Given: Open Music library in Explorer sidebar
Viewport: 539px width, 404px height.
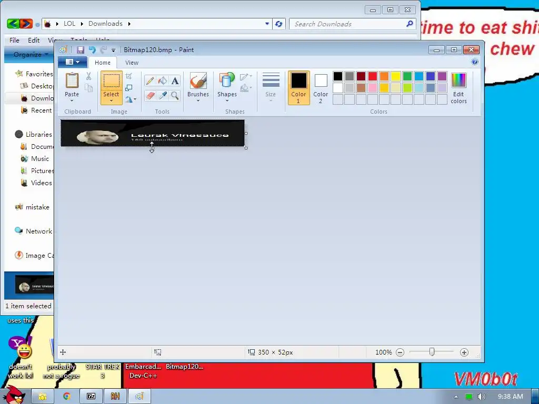Looking at the screenshot, I should (40, 159).
